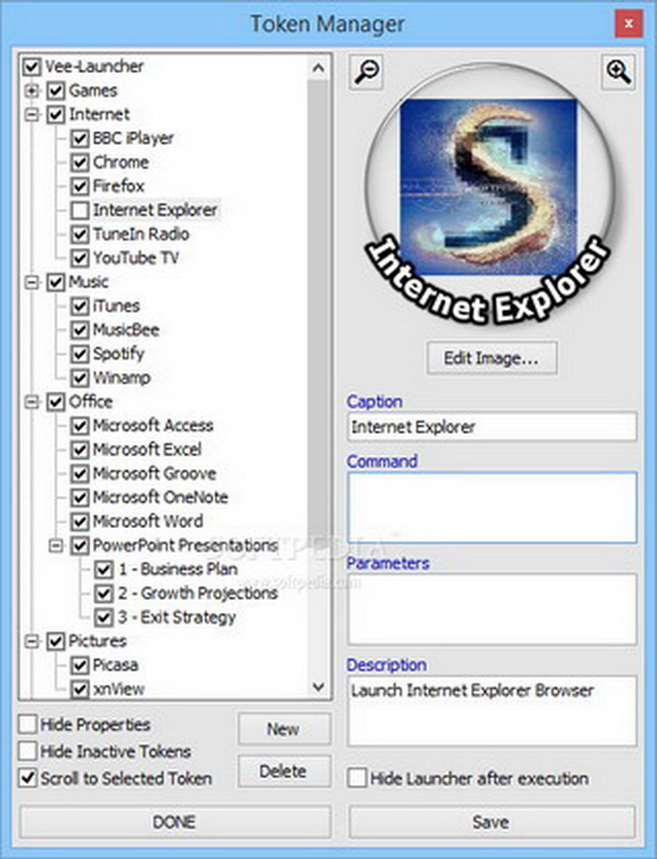This screenshot has width=657, height=859.
Task: Toggle the Picasa checkbox
Action: coord(79,665)
